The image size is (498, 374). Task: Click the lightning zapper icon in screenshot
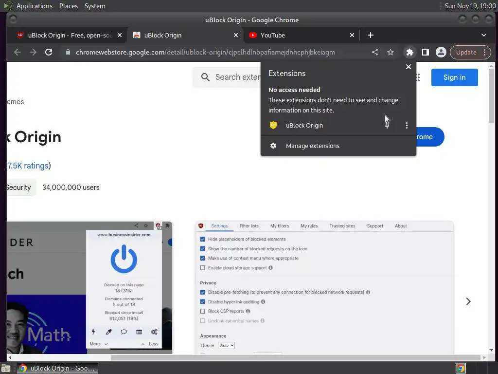click(x=93, y=332)
